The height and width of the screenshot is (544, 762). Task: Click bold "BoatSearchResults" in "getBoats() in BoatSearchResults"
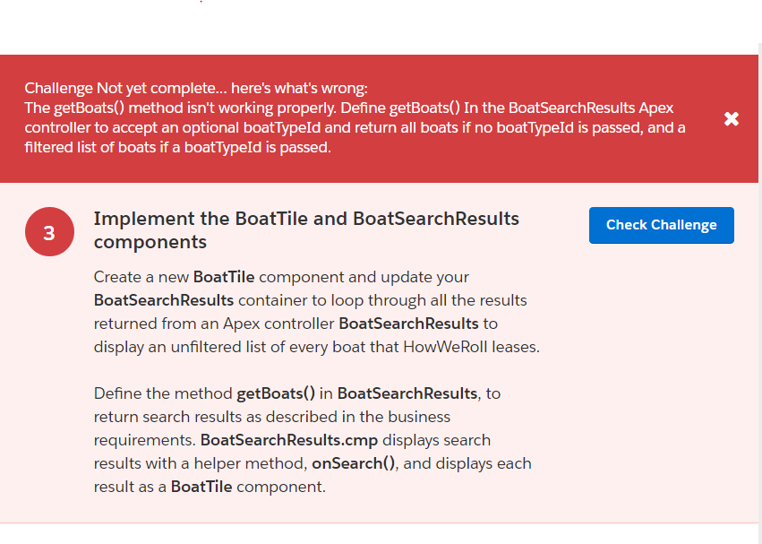tap(407, 393)
